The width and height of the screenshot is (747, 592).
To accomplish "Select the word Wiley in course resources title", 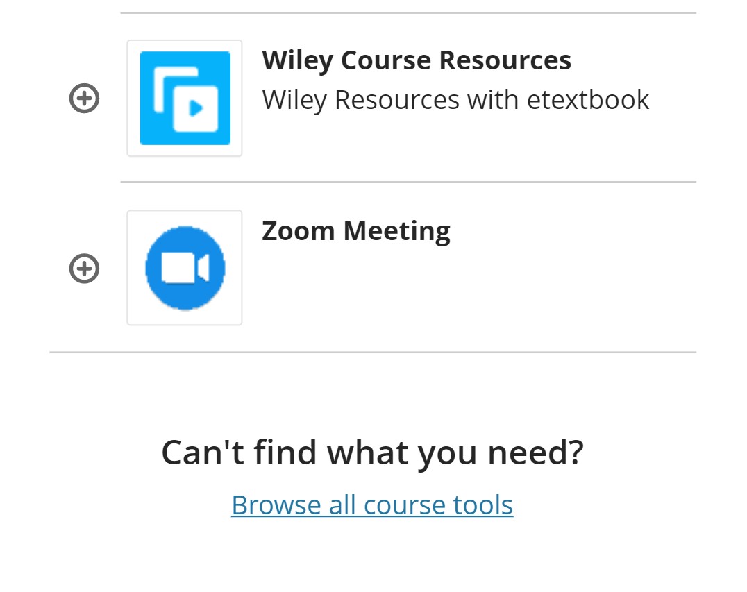I will 297,61.
